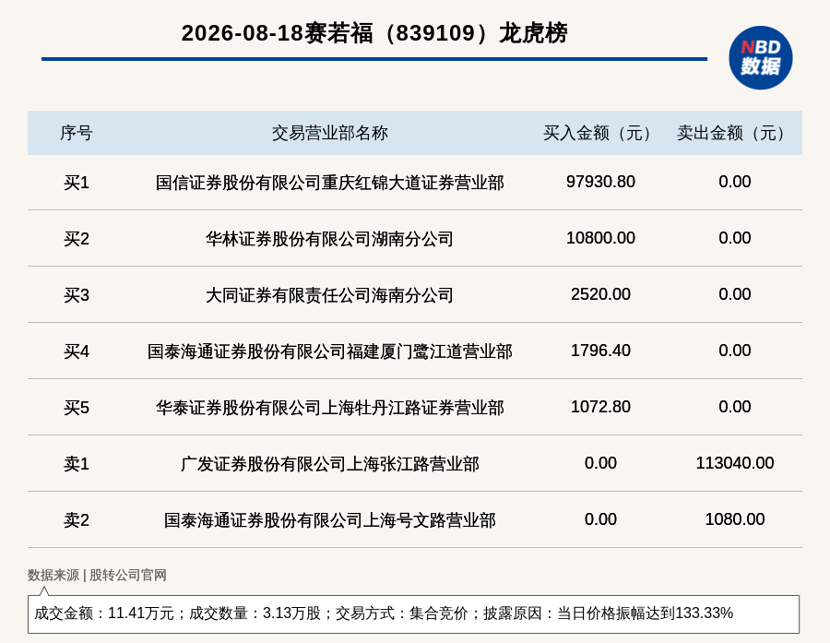
Task: Select the 买1 row label
Action: pos(77,183)
